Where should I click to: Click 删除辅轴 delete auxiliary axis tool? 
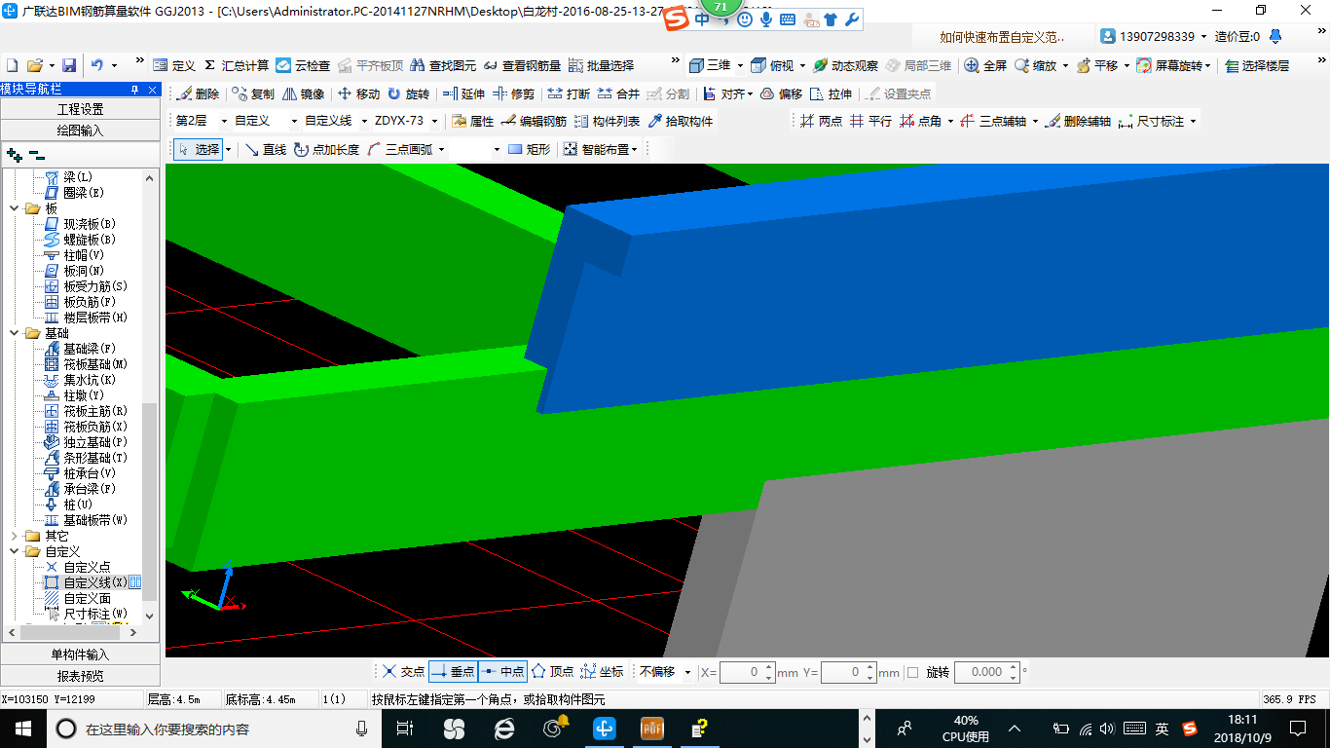tap(1079, 121)
